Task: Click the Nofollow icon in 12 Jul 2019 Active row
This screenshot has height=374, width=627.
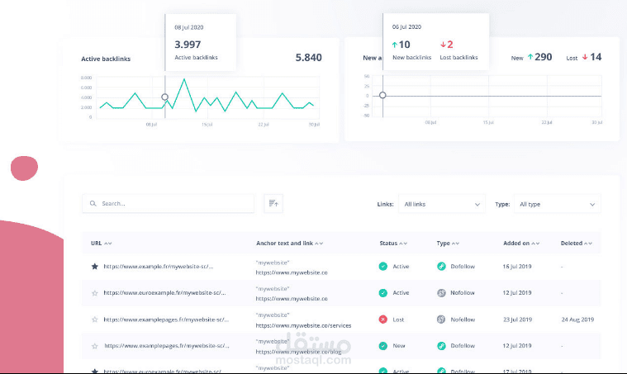Action: (441, 293)
